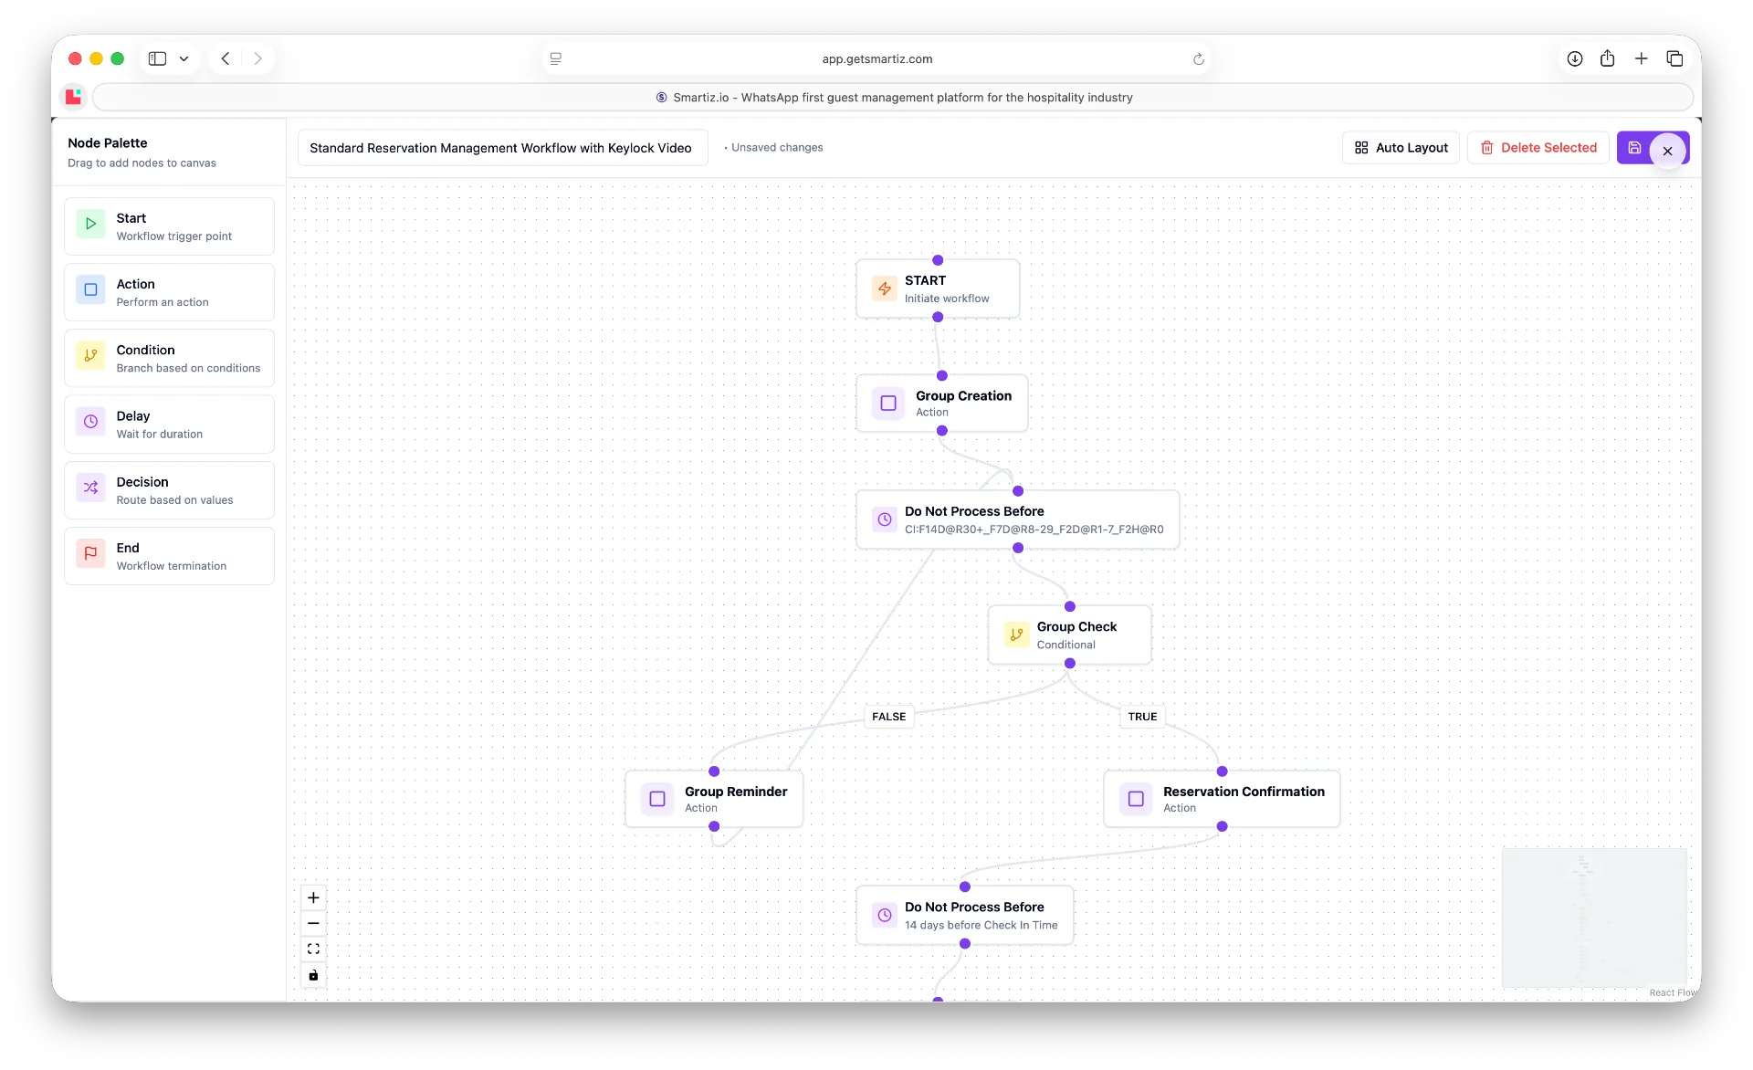Image resolution: width=1753 pixels, height=1070 pixels.
Task: Click clock icon on 14 days before node
Action: click(x=884, y=915)
